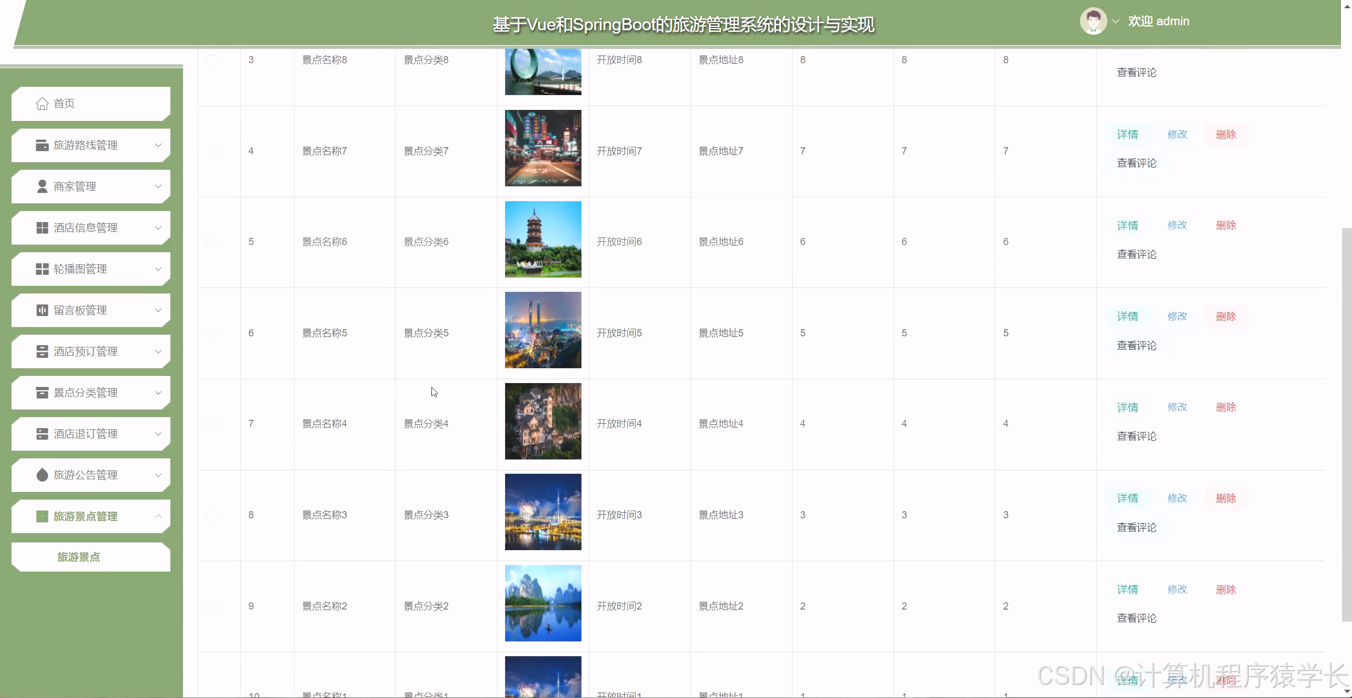Click the 旅游景点管理 green square icon
The image size is (1352, 698).
coord(42,516)
